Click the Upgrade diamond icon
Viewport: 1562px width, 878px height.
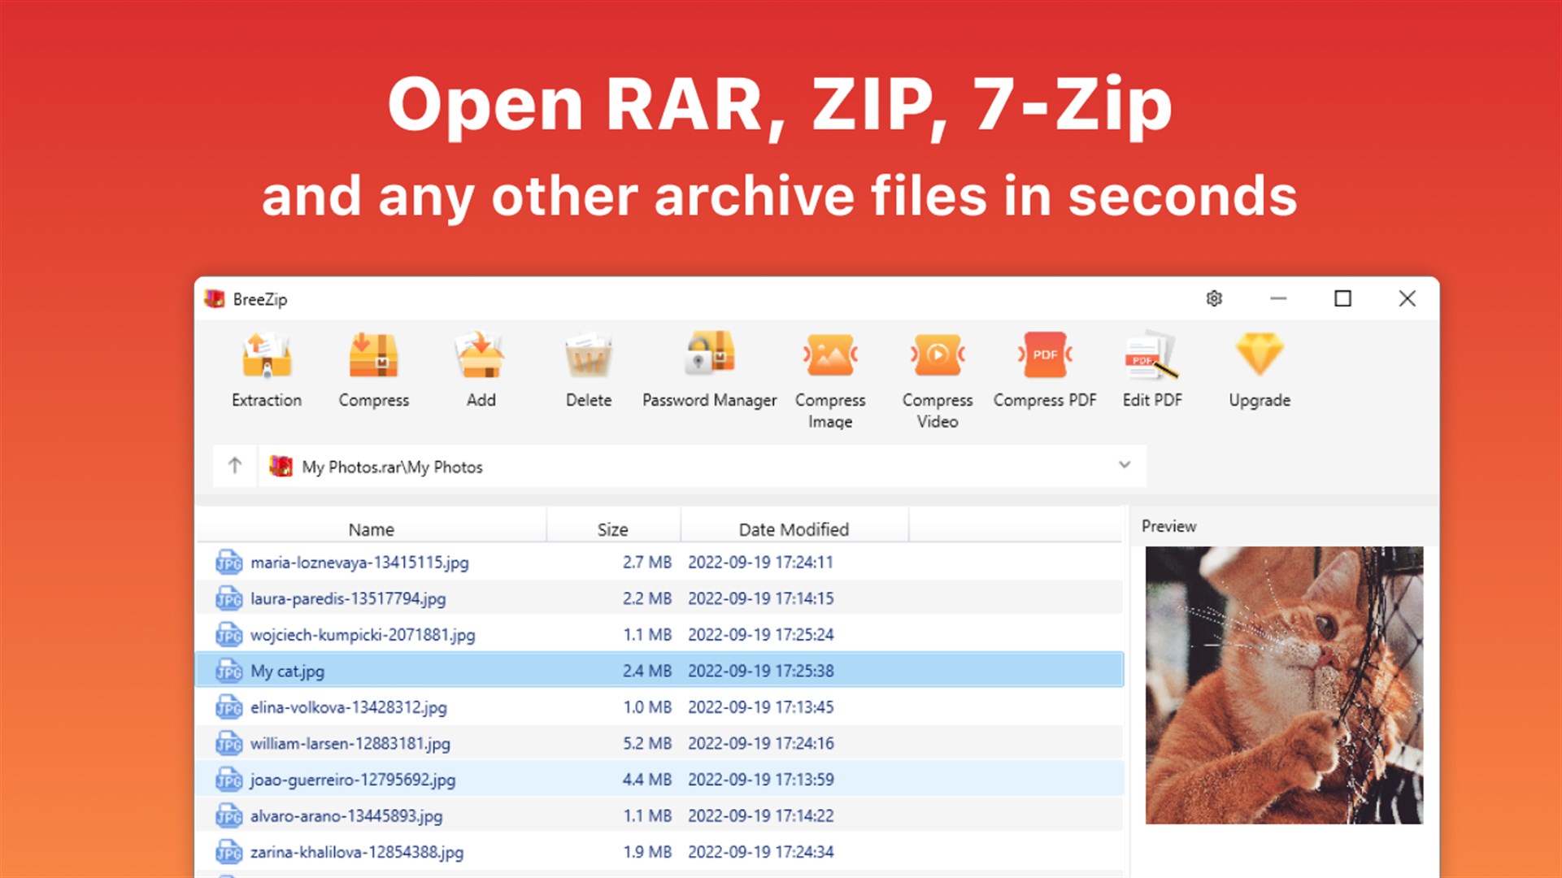tap(1259, 354)
